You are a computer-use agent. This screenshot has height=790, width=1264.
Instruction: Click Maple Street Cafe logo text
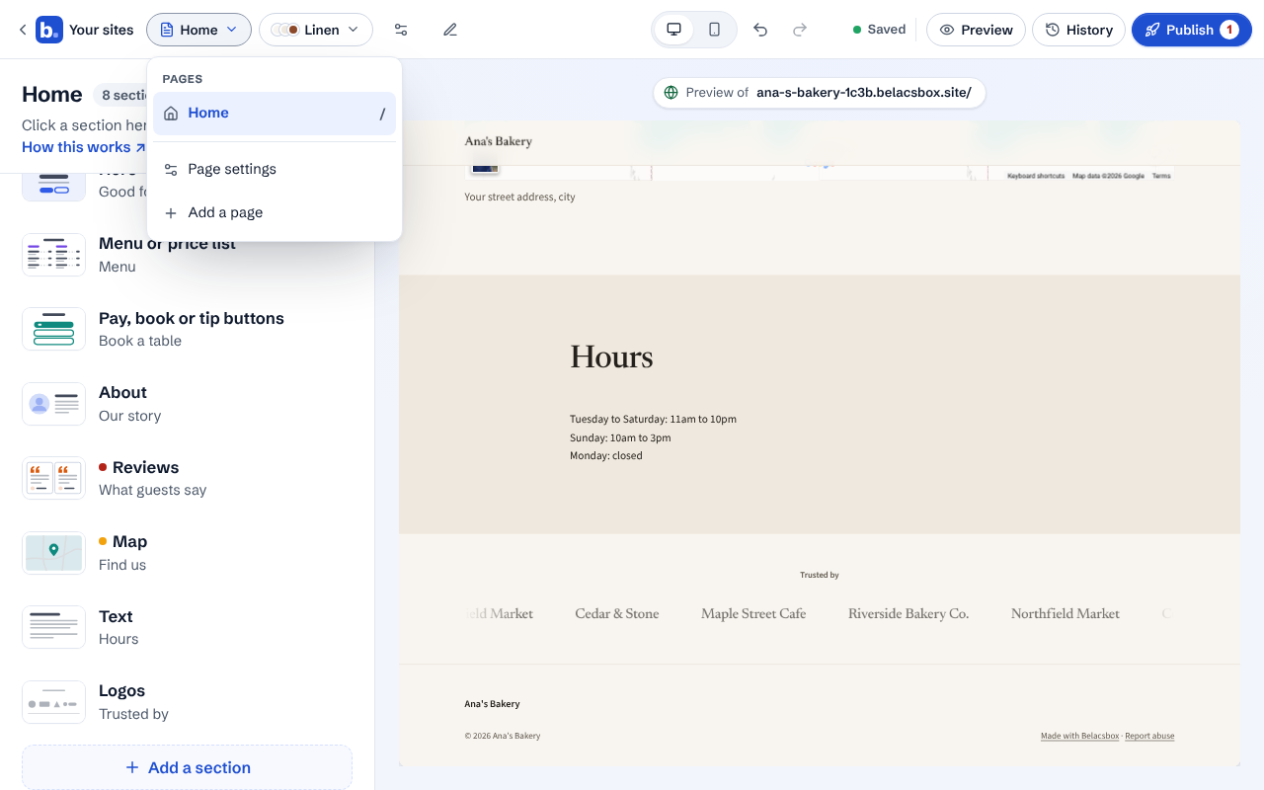pos(753,613)
